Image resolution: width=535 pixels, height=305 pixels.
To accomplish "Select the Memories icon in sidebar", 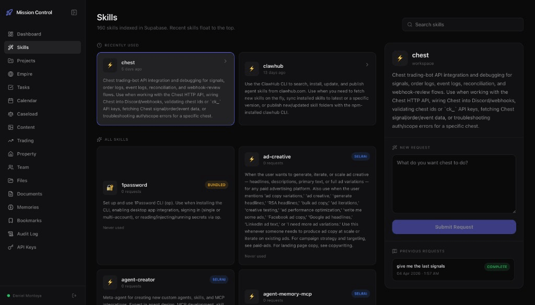I will coord(11,207).
